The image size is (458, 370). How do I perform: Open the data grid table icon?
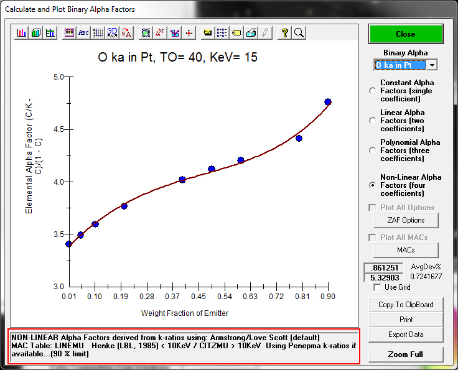[69, 33]
